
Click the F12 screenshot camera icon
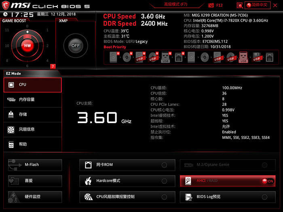[x=211, y=5]
